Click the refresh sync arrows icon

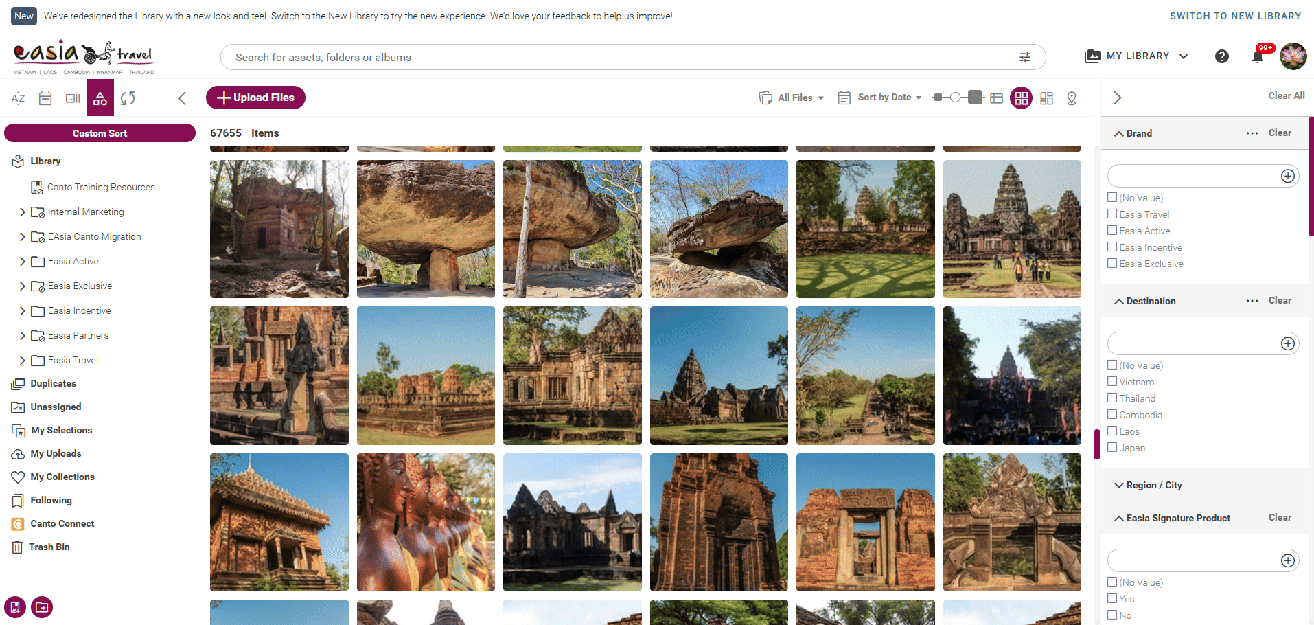(128, 98)
